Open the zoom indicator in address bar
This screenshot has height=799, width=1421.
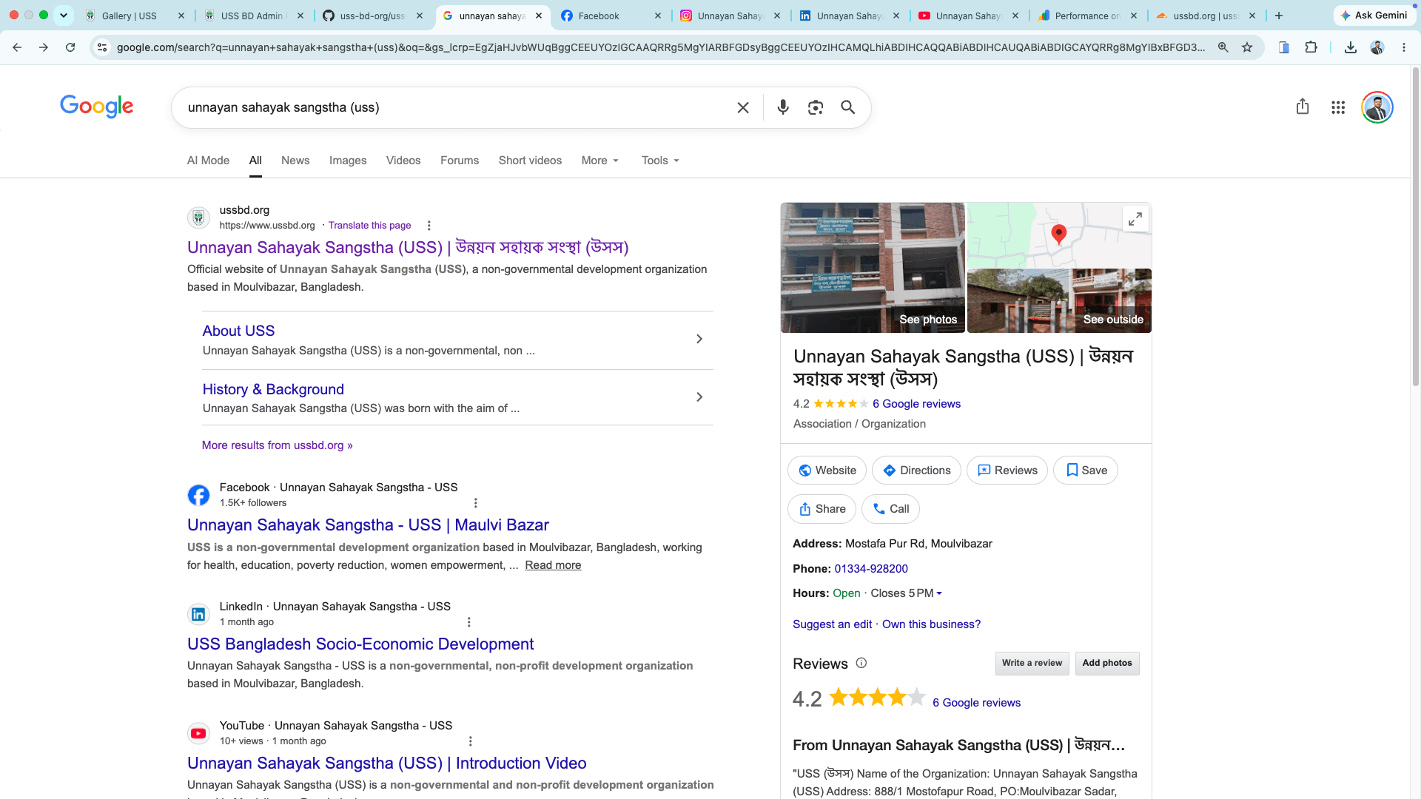coord(1223,47)
